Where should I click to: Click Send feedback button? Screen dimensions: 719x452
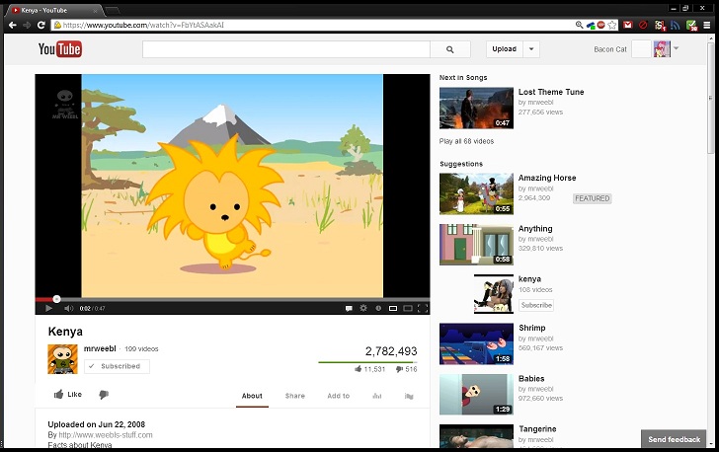click(x=674, y=439)
